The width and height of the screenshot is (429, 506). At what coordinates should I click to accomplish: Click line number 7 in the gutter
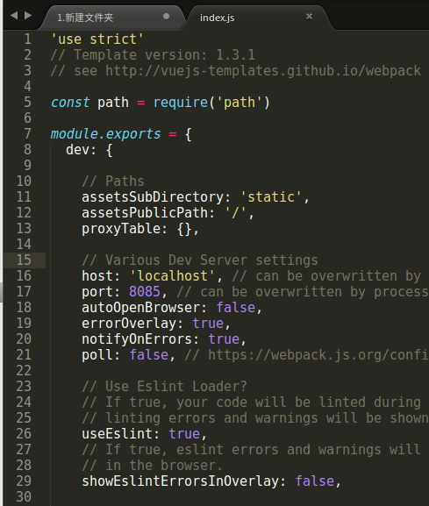27,133
